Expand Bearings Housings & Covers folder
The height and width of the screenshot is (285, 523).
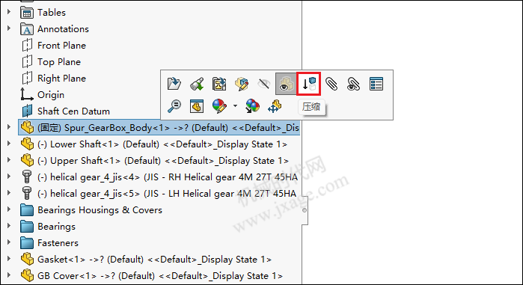point(9,209)
